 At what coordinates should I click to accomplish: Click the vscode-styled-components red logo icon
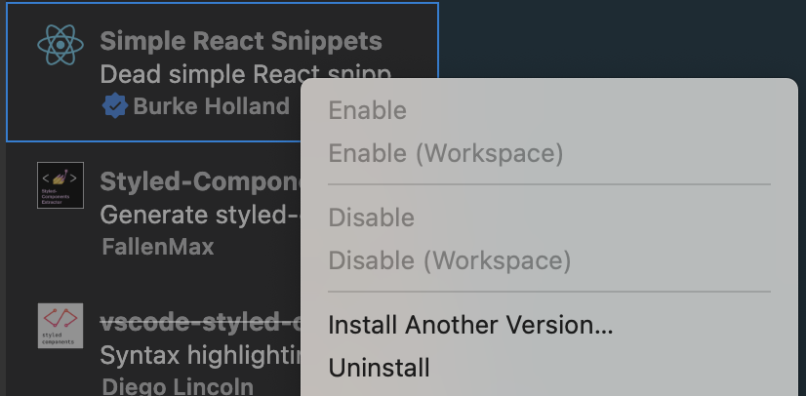60,326
